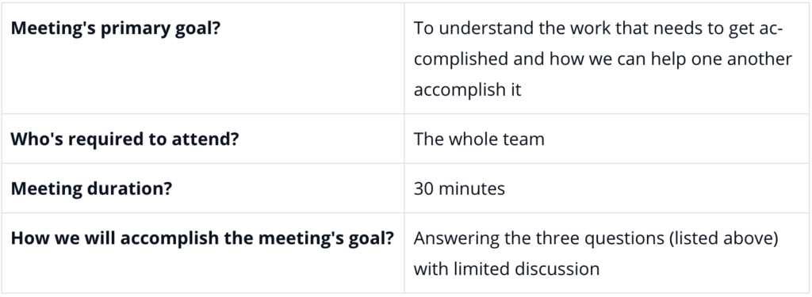Select "How we will accomplish the meeting's goal?" cell
The image size is (812, 297).
tap(202, 253)
